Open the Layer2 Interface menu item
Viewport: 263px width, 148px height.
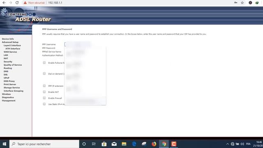click(x=12, y=45)
